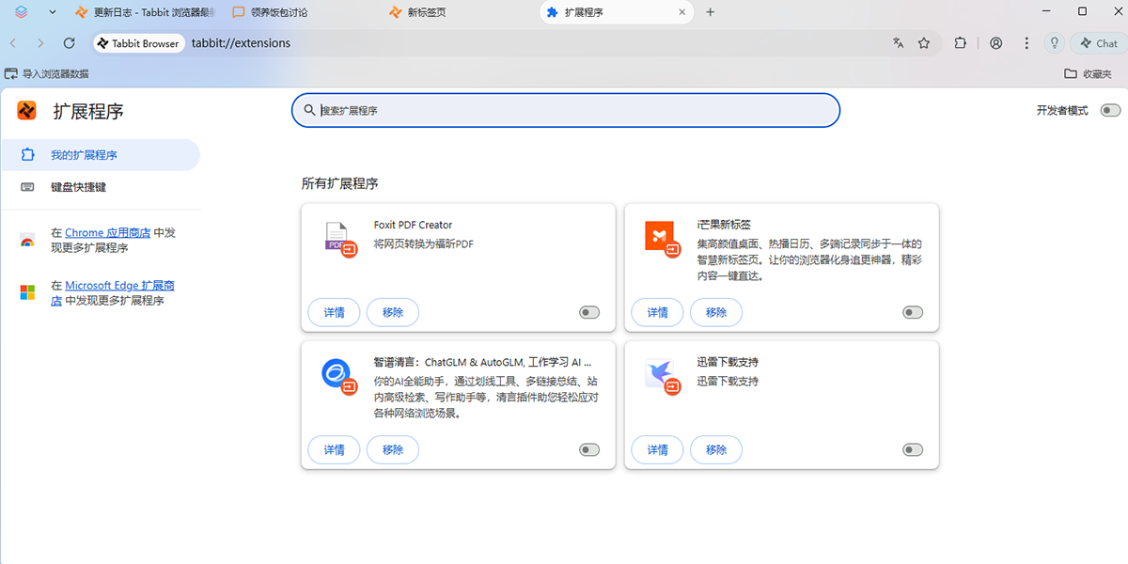
Task: Open the three-dot browser menu
Action: [x=1026, y=43]
